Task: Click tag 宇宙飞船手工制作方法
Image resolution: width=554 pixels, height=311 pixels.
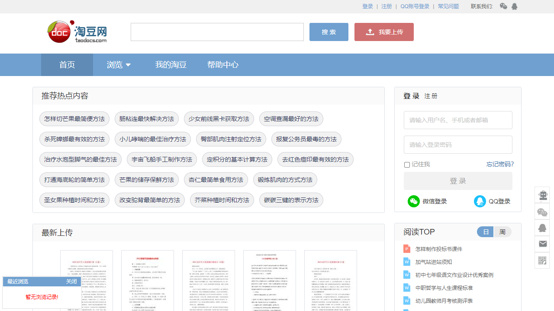Action: click(x=162, y=159)
